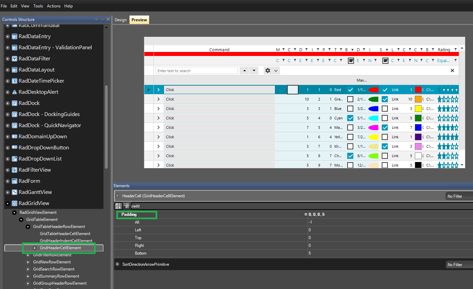Image resolution: width=473 pixels, height=289 pixels.
Task: Click the RadDesktopAlert warning icon
Action: pos(15,92)
